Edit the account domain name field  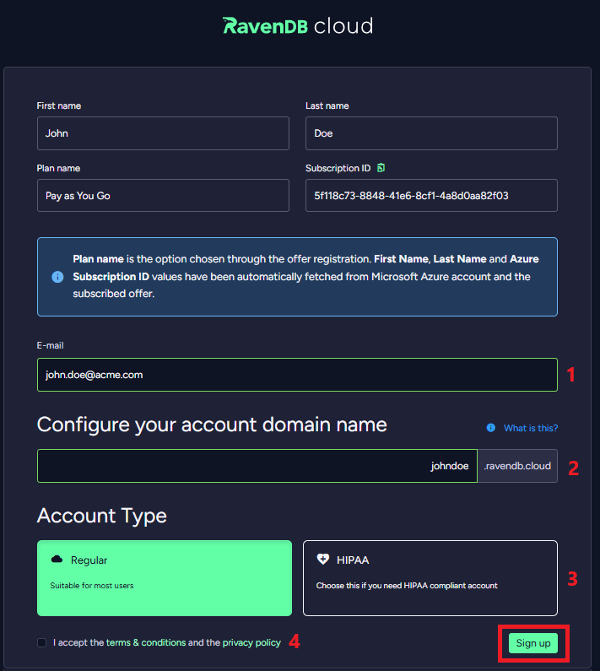coord(257,466)
